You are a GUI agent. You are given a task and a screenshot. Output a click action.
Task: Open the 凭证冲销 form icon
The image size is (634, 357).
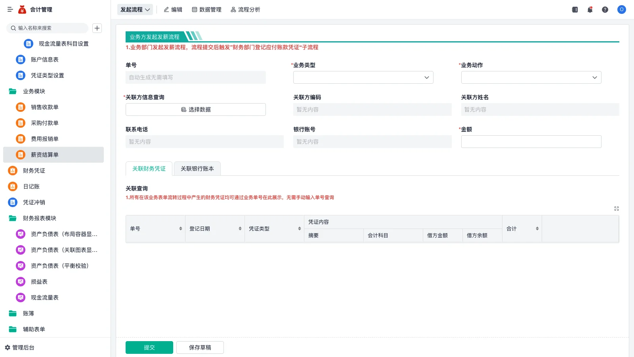(x=13, y=202)
